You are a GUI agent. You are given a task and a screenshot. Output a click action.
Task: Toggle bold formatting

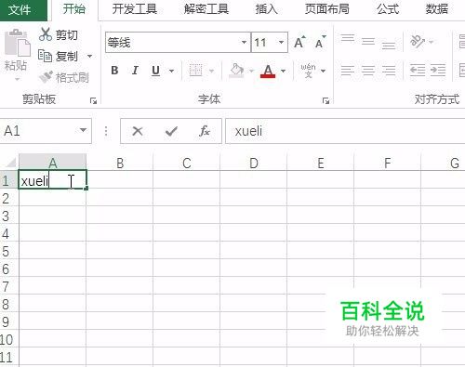pos(114,71)
